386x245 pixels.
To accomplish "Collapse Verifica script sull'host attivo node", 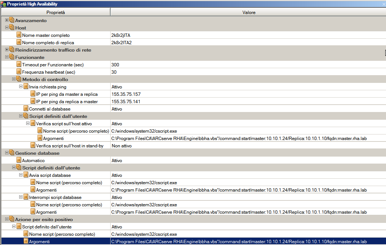I will tap(28, 123).
